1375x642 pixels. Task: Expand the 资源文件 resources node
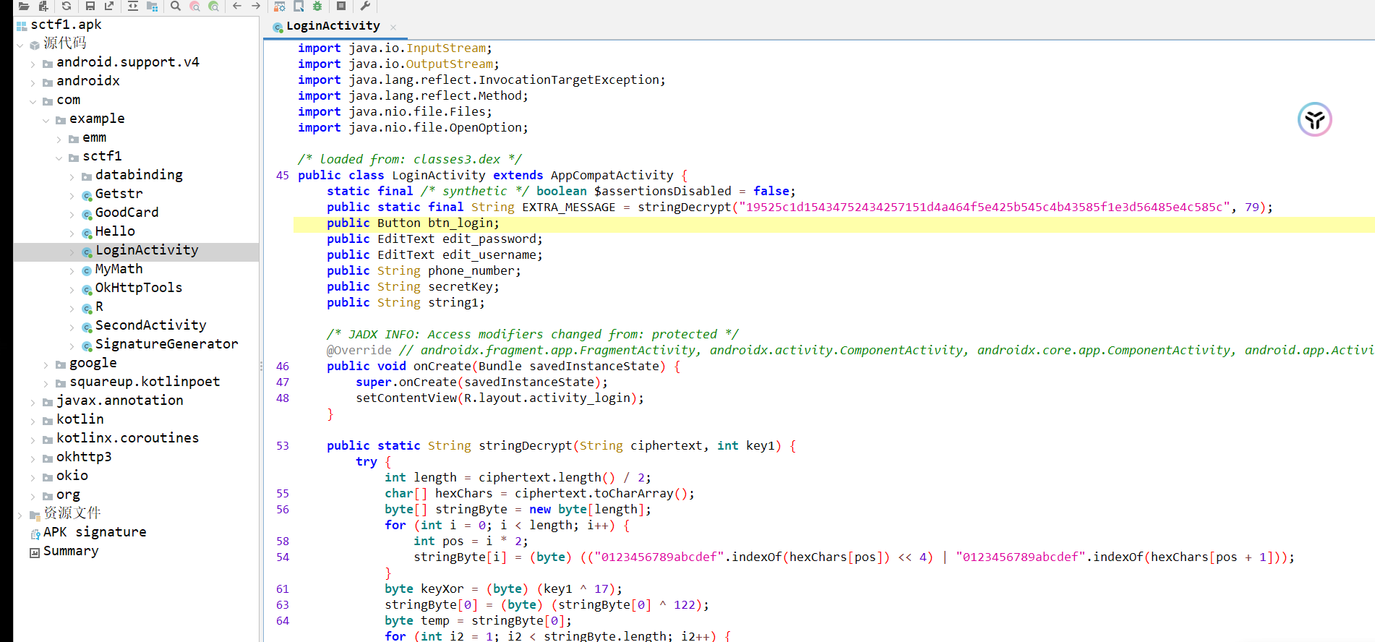20,515
